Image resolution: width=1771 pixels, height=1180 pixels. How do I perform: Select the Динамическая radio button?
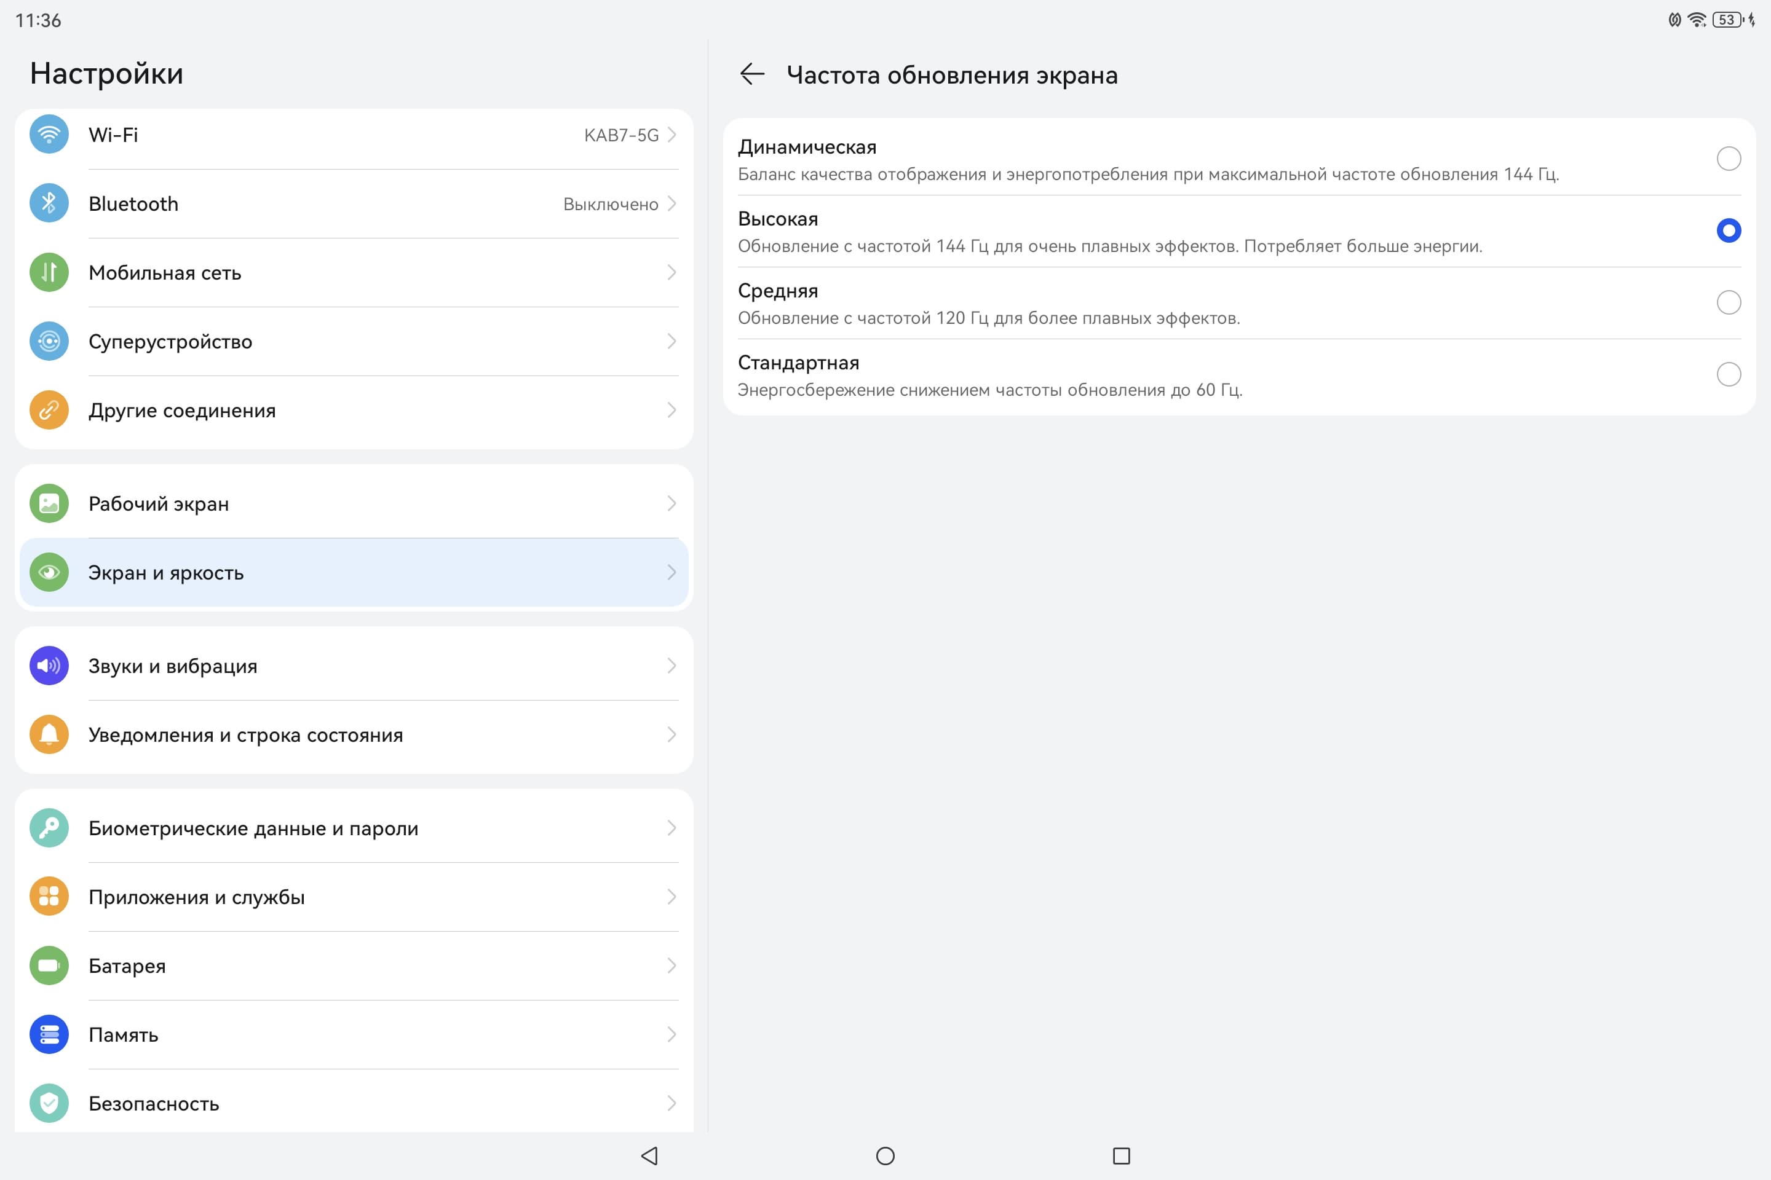[1728, 159]
